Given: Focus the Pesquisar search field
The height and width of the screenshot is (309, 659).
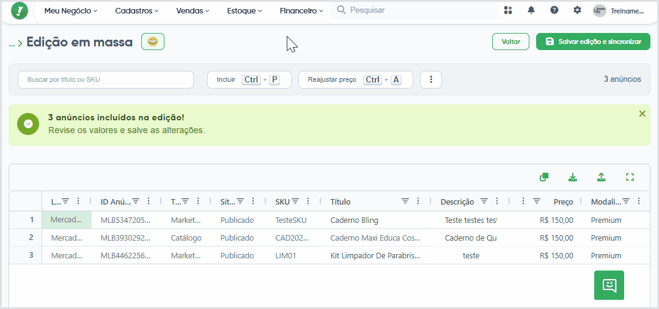Looking at the screenshot, I should [x=414, y=10].
